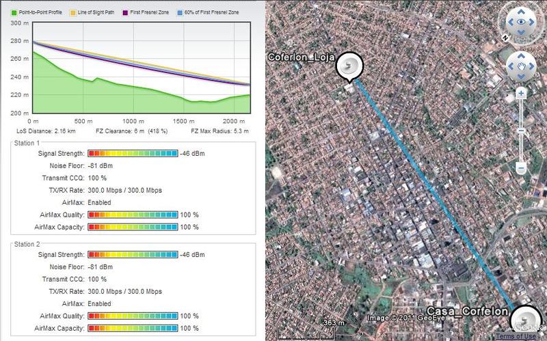The height and width of the screenshot is (341, 547).
Task: Click Station 2 AirMax Quality color bar
Action: click(x=133, y=316)
